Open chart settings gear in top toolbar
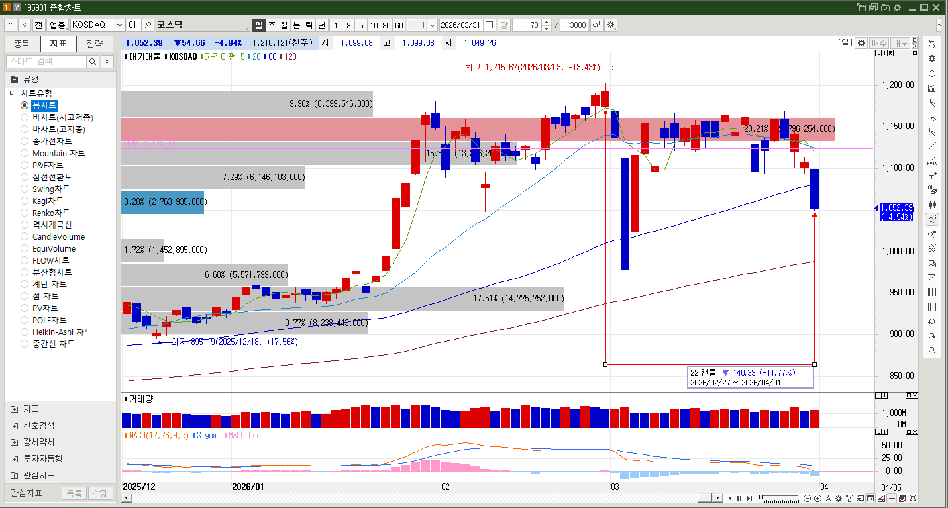 611,25
